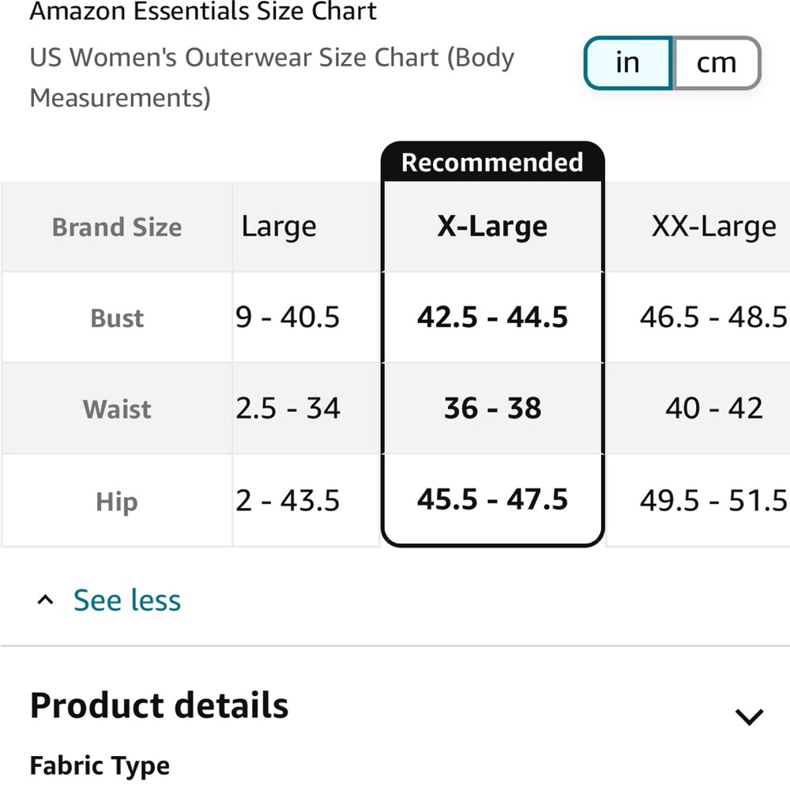
Task: Toggle the in/cm unit switcher
Action: pyautogui.click(x=671, y=63)
